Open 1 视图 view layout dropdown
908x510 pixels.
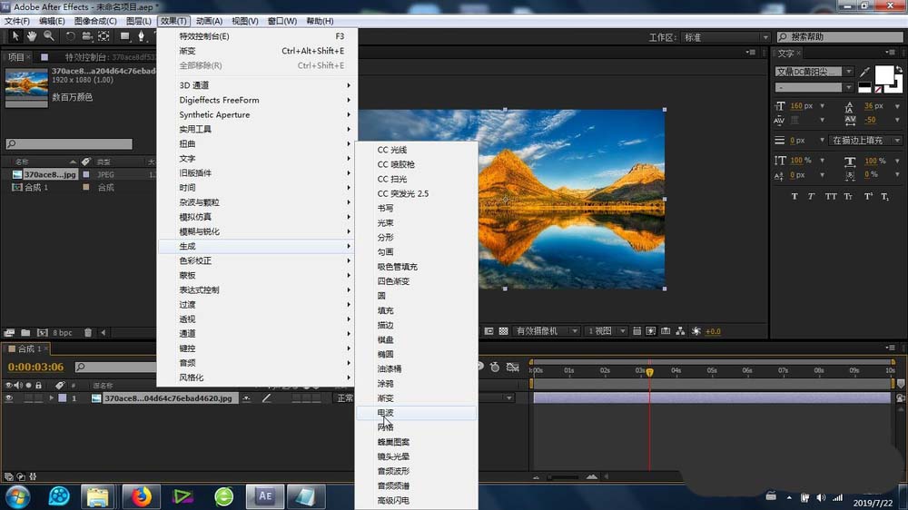(x=606, y=331)
